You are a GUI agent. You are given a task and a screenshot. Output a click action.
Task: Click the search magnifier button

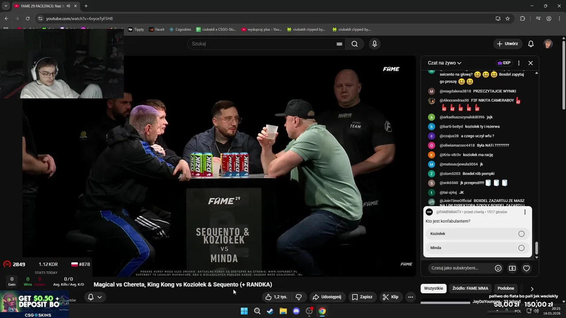[354, 44]
